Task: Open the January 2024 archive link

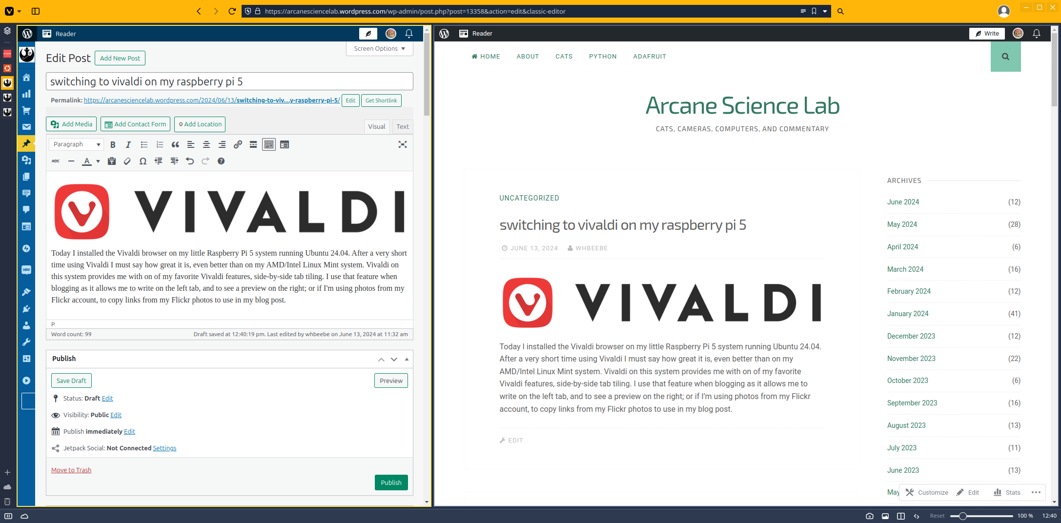Action: coord(908,314)
